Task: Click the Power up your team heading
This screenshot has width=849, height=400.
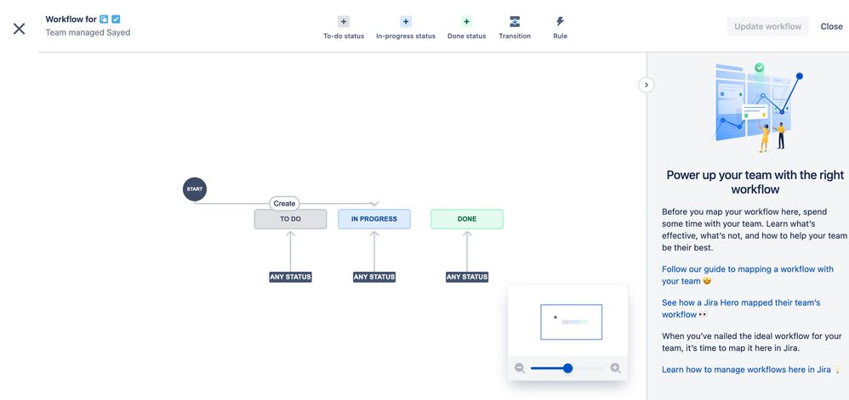Action: 755,182
